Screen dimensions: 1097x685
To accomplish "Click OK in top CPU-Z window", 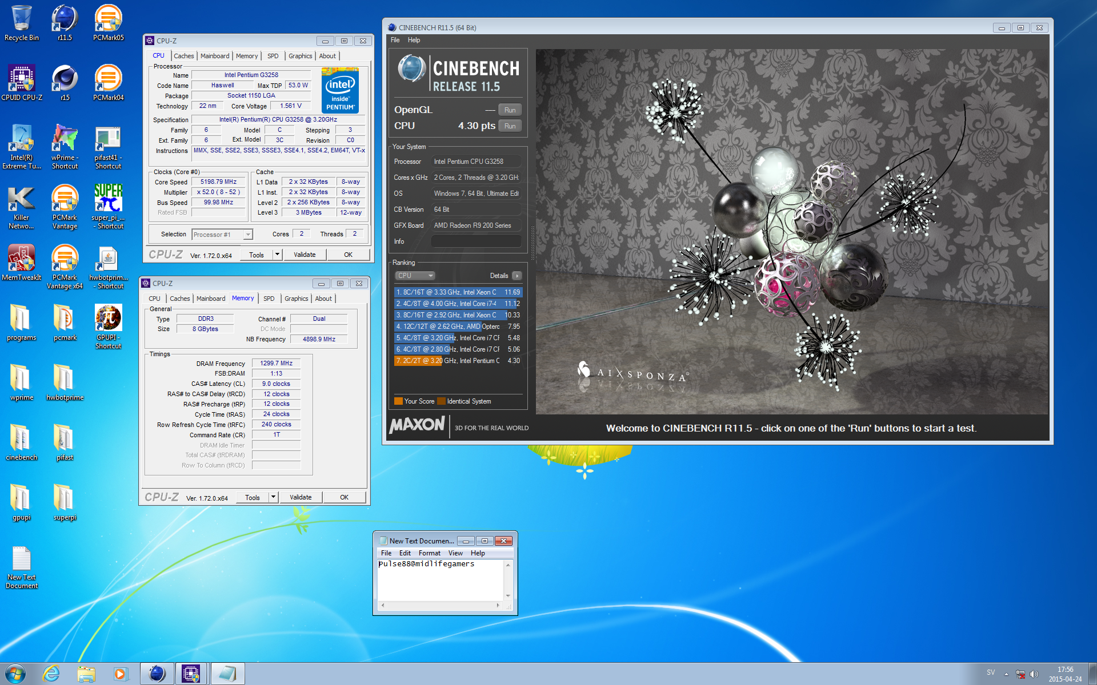I will (x=348, y=255).
